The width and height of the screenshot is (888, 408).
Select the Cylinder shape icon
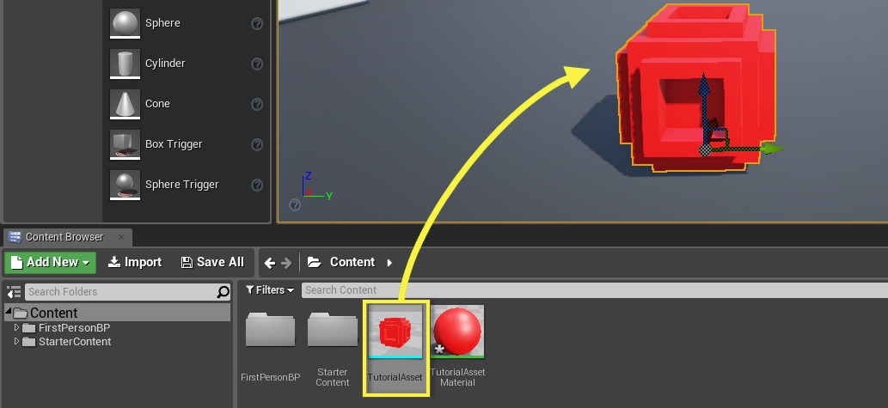click(x=125, y=64)
